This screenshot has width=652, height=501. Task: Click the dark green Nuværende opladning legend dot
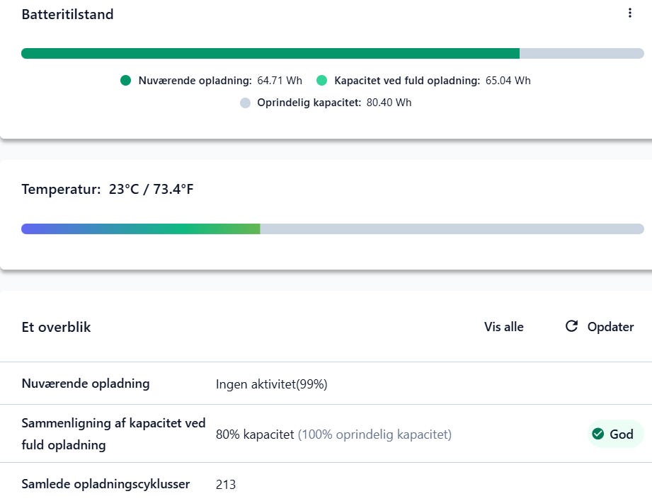click(126, 81)
